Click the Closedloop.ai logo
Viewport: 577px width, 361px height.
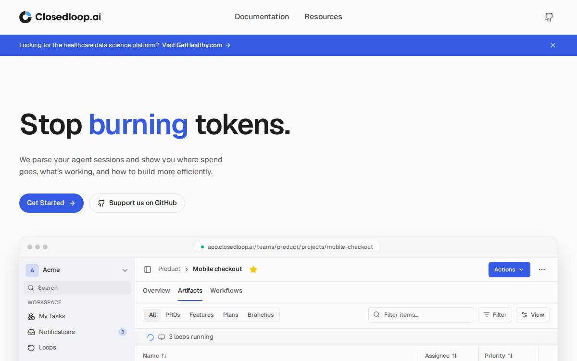click(x=60, y=17)
